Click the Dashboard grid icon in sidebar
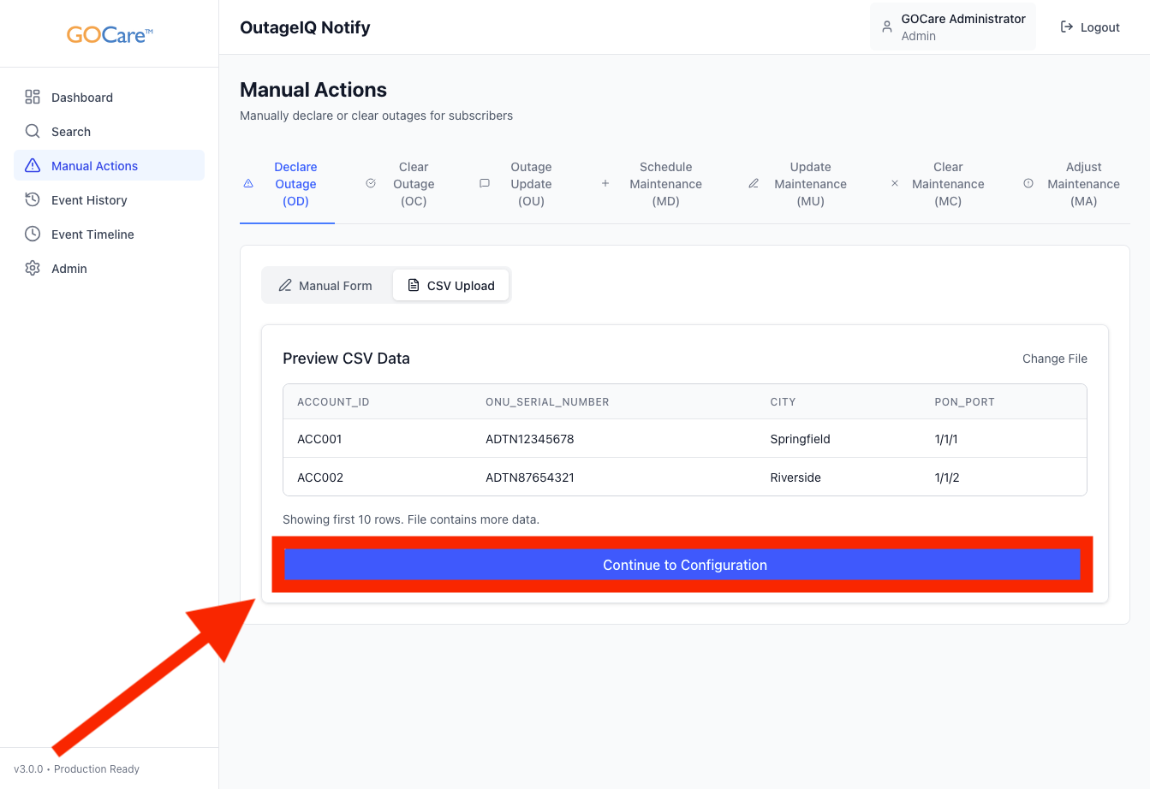Image resolution: width=1150 pixels, height=789 pixels. (x=33, y=97)
